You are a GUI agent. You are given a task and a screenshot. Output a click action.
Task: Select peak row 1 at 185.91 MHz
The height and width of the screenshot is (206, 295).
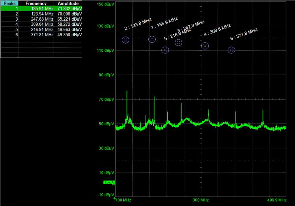41,9
